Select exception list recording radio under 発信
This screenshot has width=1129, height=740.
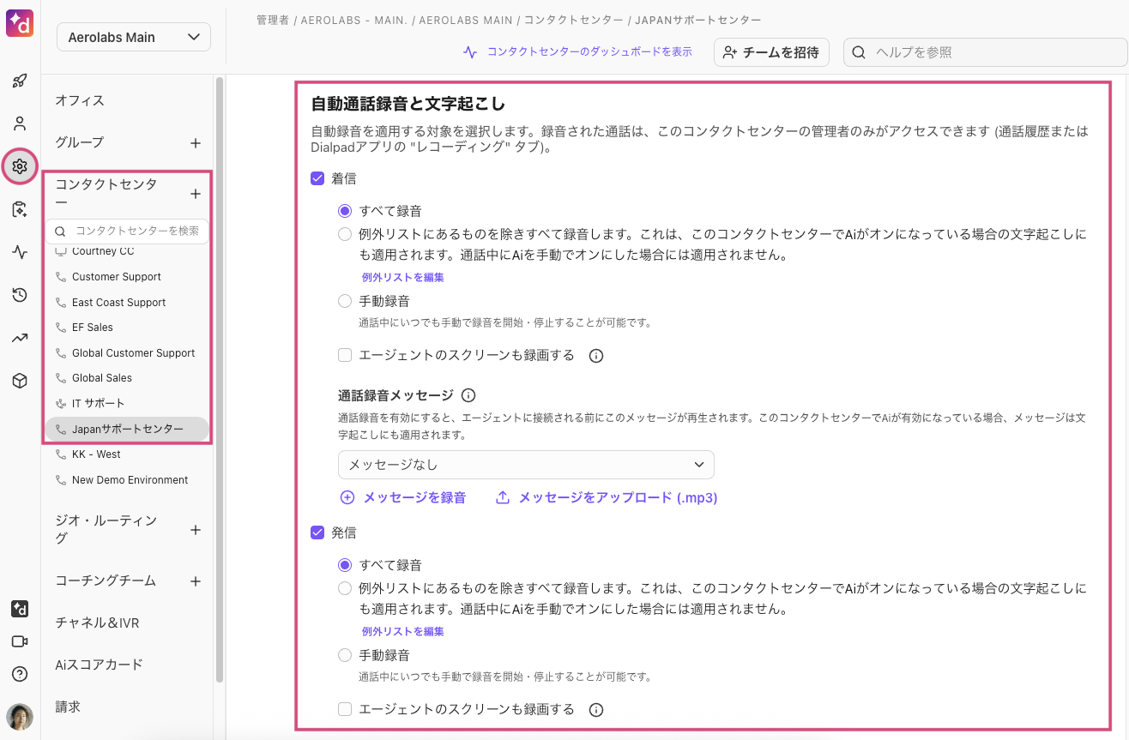[345, 588]
